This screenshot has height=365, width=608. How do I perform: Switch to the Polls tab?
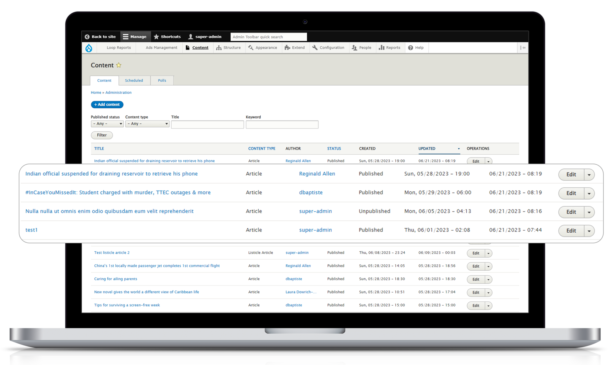(x=162, y=80)
